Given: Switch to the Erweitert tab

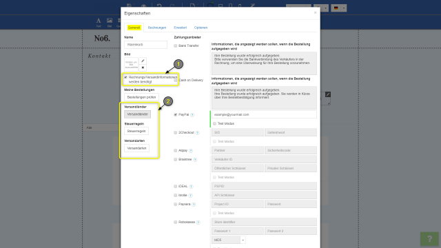Looking at the screenshot, I should pos(181,28).
